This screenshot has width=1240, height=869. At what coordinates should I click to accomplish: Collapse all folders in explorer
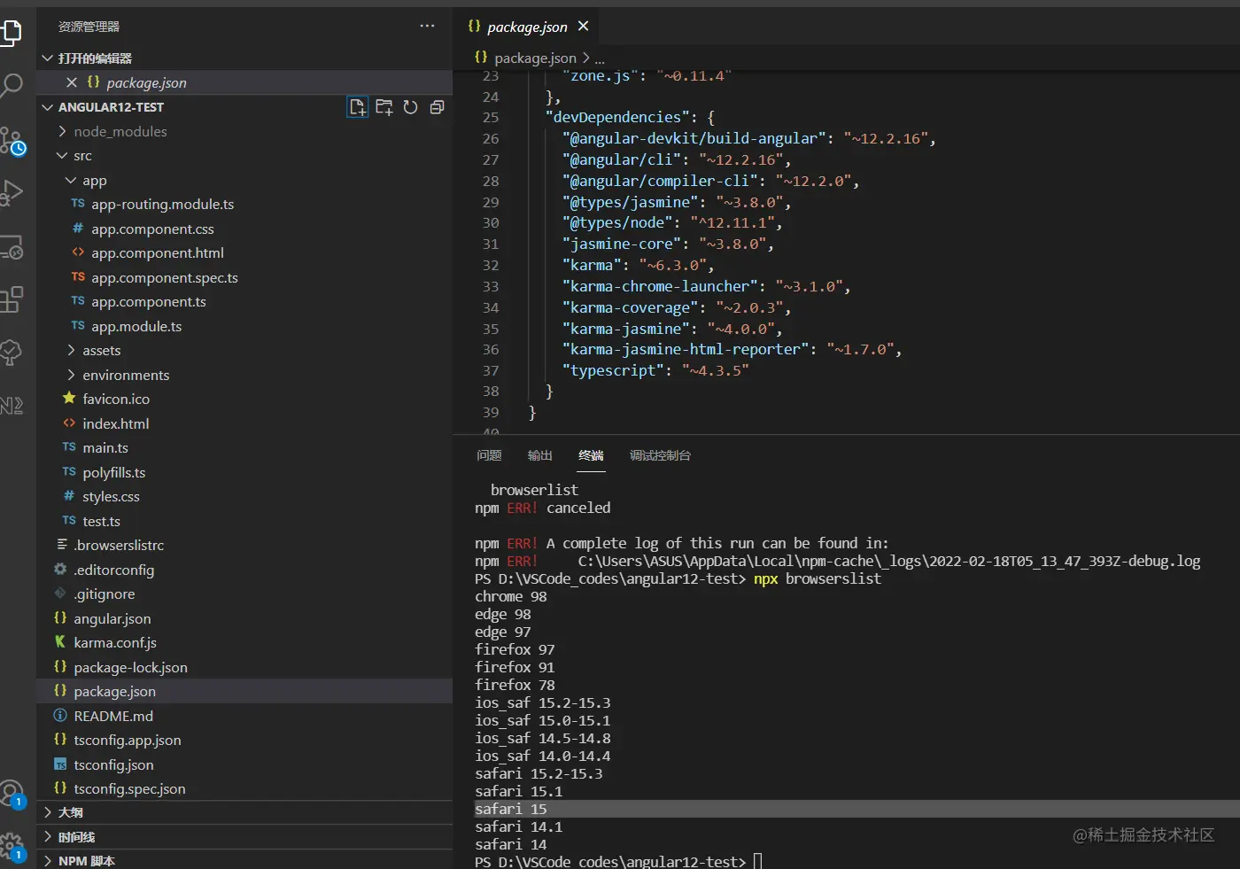pyautogui.click(x=437, y=107)
